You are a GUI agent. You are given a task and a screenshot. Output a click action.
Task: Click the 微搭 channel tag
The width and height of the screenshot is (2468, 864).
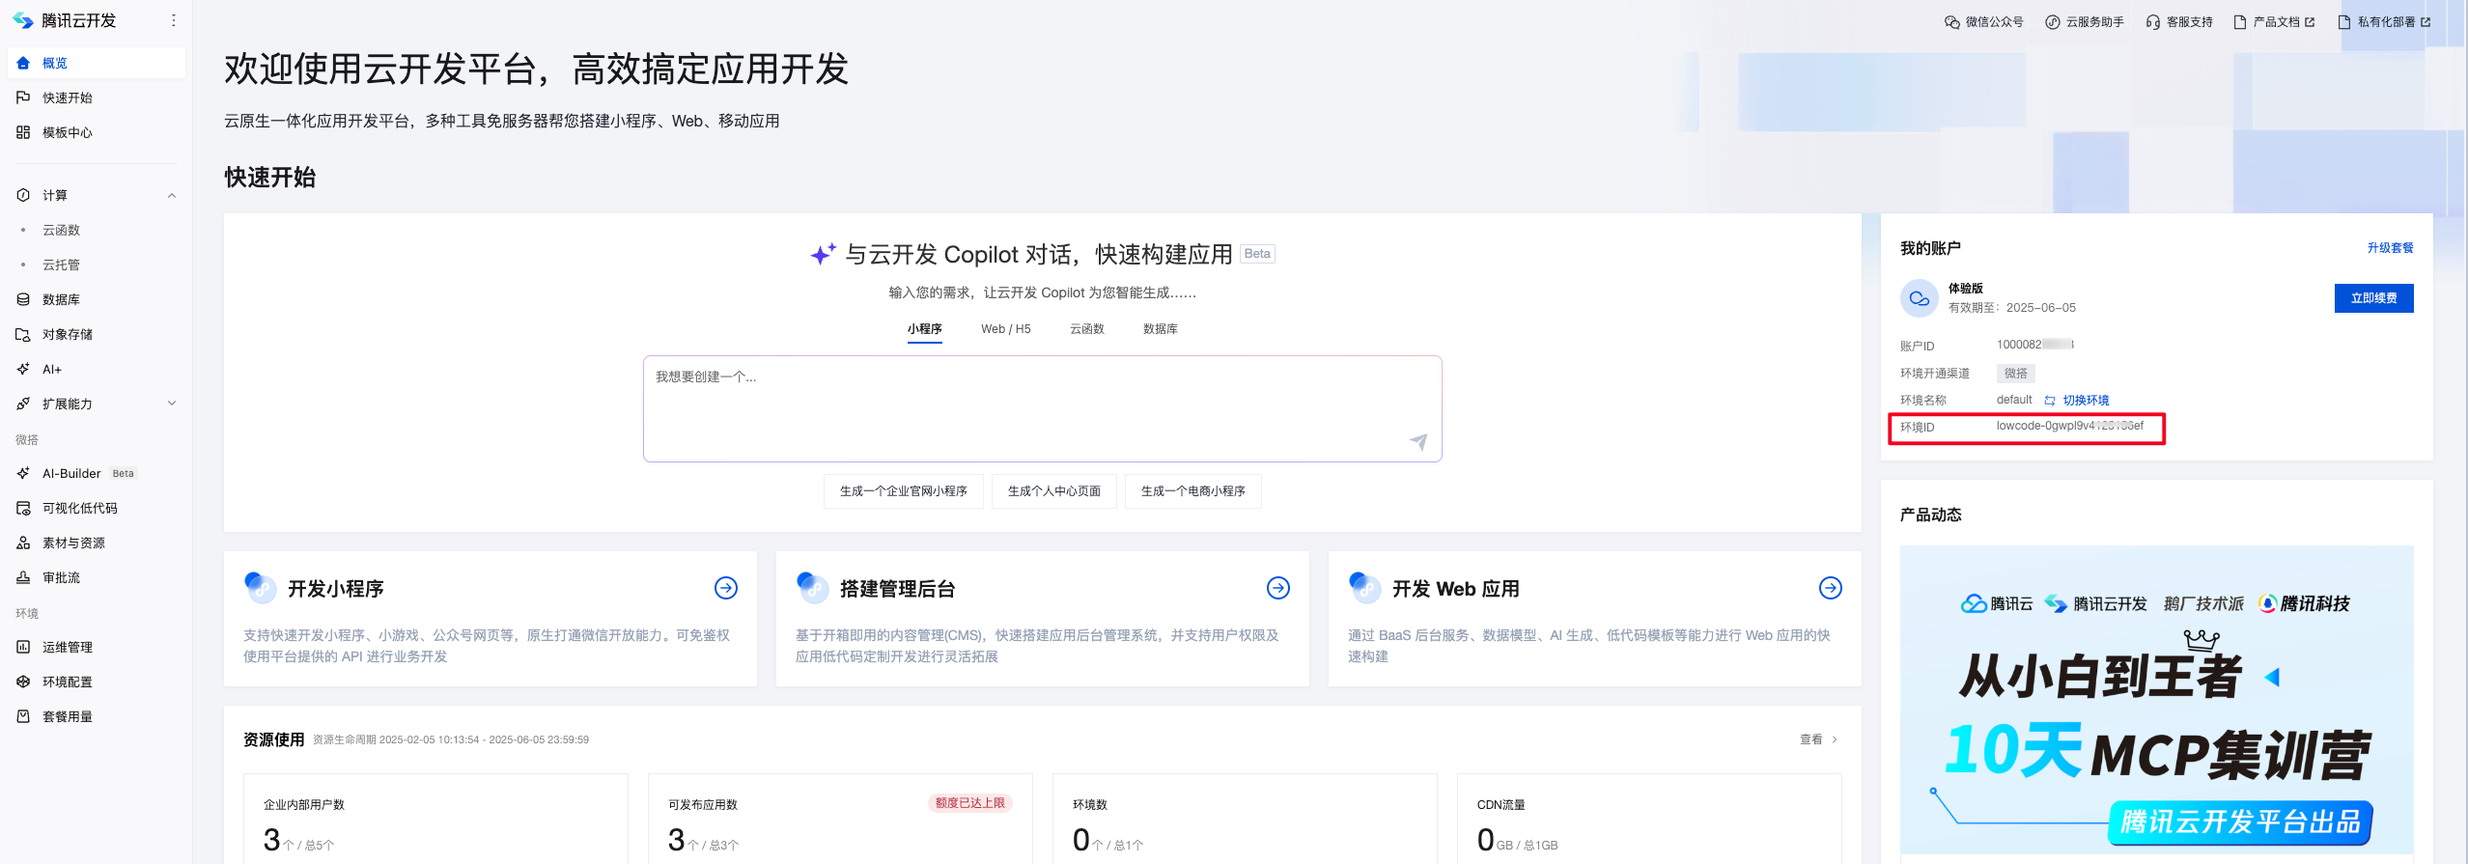click(x=2016, y=374)
